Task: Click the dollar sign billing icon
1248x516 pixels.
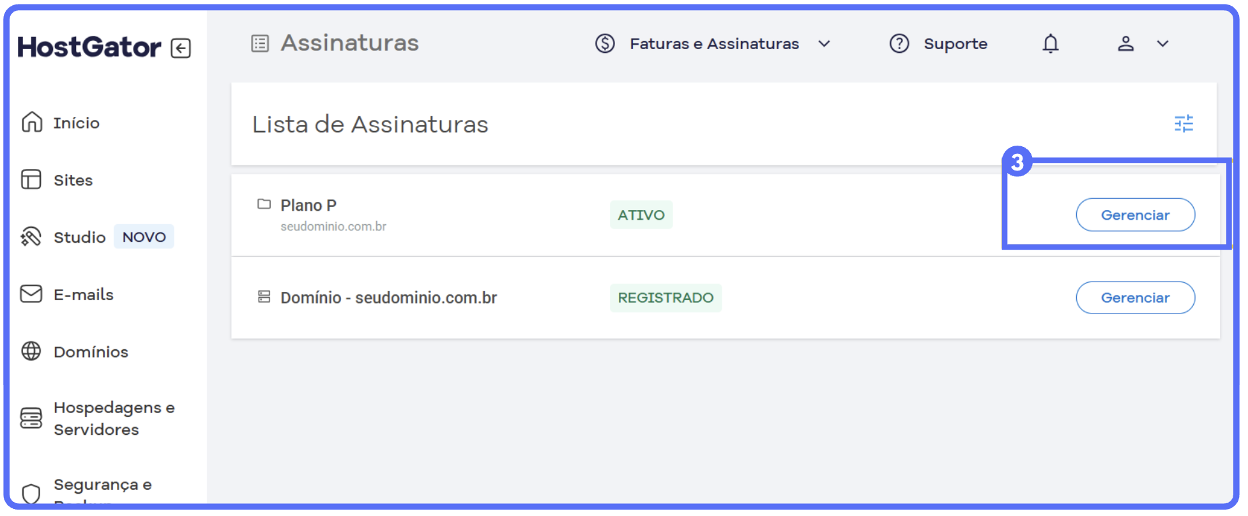Action: tap(605, 44)
